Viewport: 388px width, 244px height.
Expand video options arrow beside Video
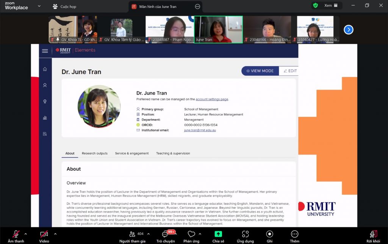click(55, 234)
